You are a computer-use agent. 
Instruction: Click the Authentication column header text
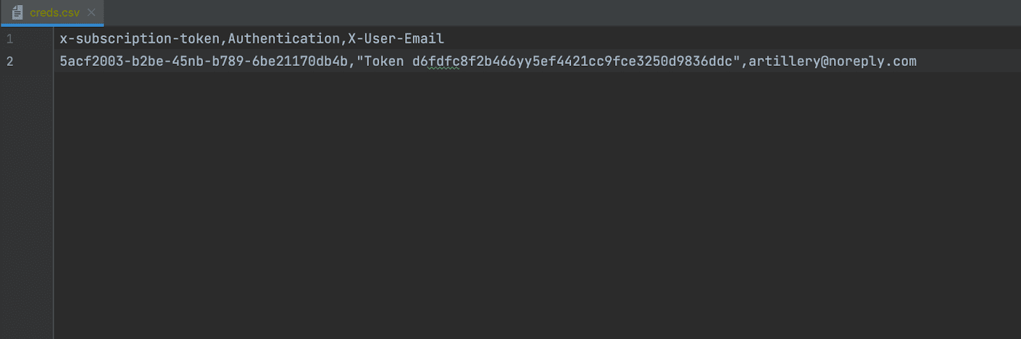click(283, 39)
